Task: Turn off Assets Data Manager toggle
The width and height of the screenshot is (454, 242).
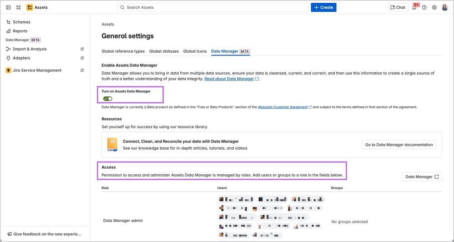Action: [108, 99]
